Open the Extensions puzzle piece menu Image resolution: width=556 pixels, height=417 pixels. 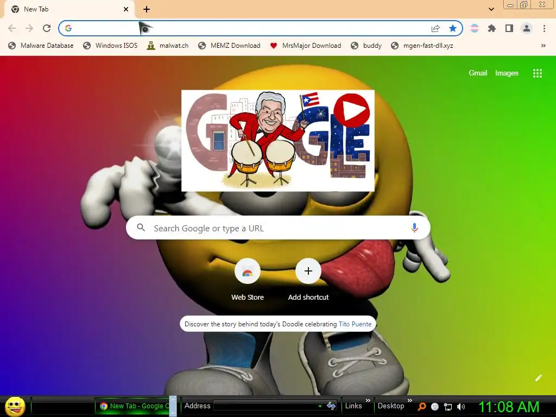491,28
